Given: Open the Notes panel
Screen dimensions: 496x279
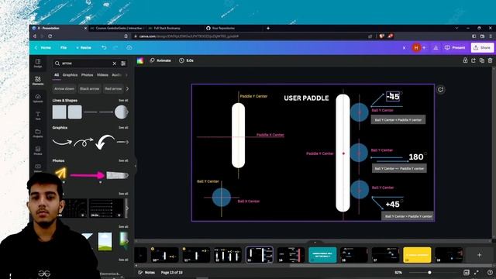Looking at the screenshot, I should (x=146, y=272).
